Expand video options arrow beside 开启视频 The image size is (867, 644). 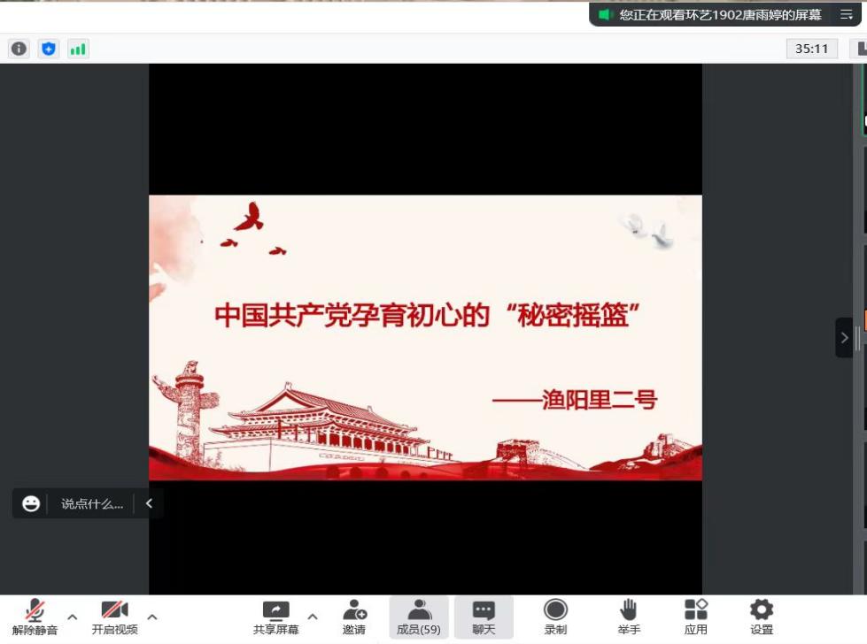[152, 617]
